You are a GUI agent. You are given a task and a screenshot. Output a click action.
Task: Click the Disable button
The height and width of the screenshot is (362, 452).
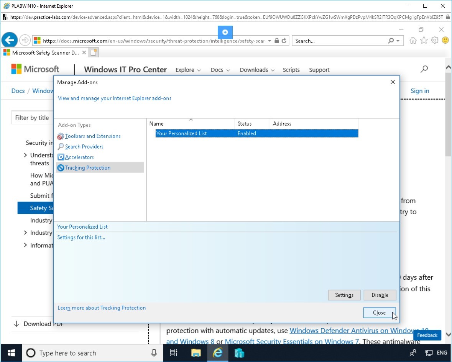[380, 295]
